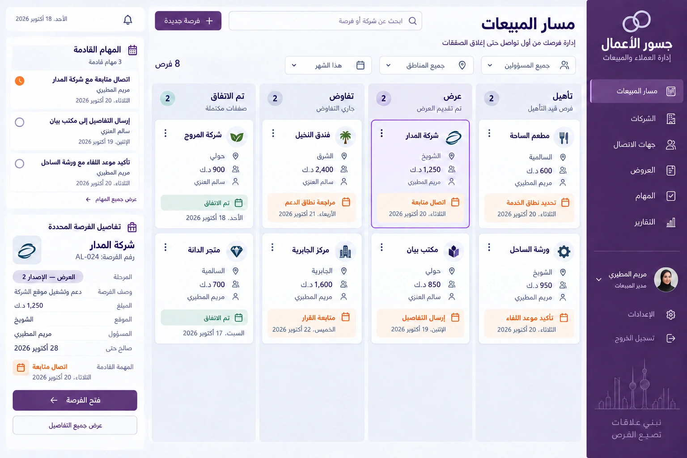
Task: Click مريم المطيري profile photo
Action: tap(666, 280)
